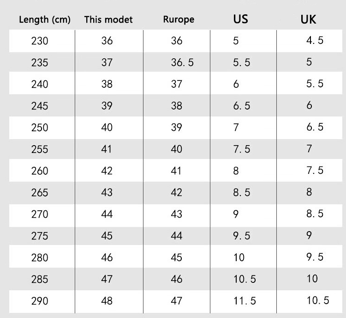Select the 230 length cell
Screen dimensions: 346x318
click(x=40, y=41)
